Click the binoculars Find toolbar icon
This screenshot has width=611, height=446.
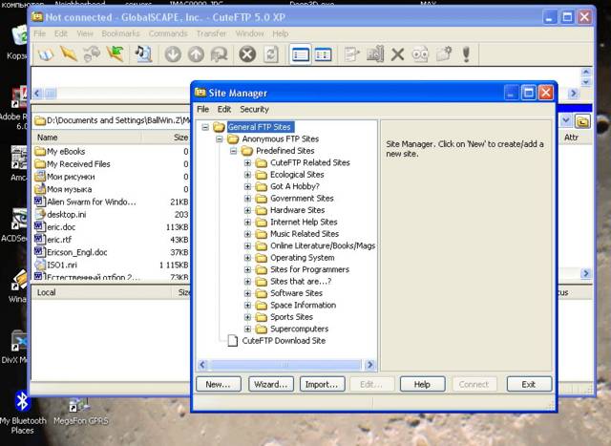tap(420, 54)
